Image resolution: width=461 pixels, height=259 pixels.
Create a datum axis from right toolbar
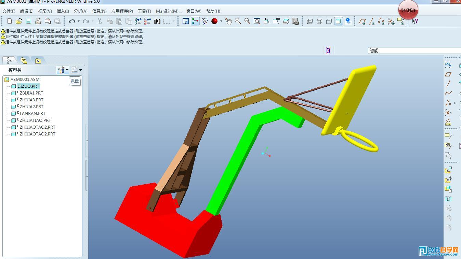(x=448, y=84)
